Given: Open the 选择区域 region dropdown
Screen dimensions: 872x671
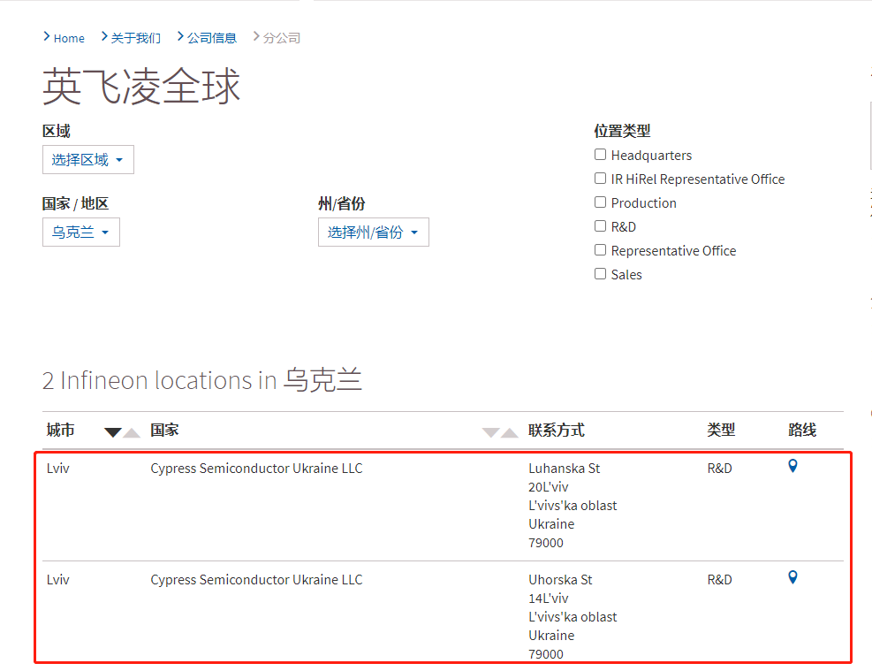Looking at the screenshot, I should [87, 160].
